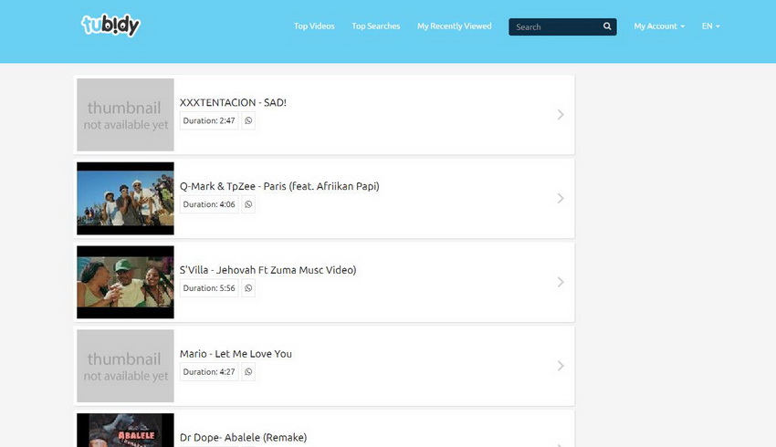The height and width of the screenshot is (447, 776).
Task: Click Duration: 4:06 label
Action: (x=209, y=204)
